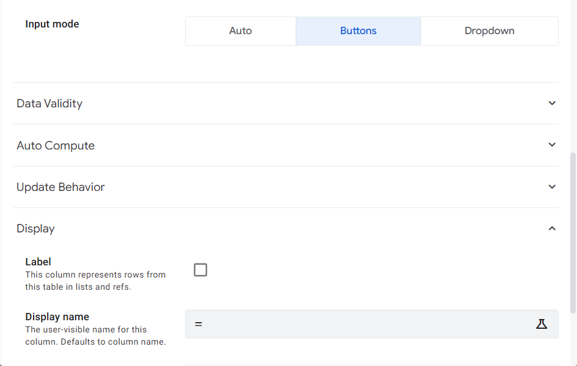The height and width of the screenshot is (366, 577).
Task: Click the Display name heading text
Action: coord(57,317)
